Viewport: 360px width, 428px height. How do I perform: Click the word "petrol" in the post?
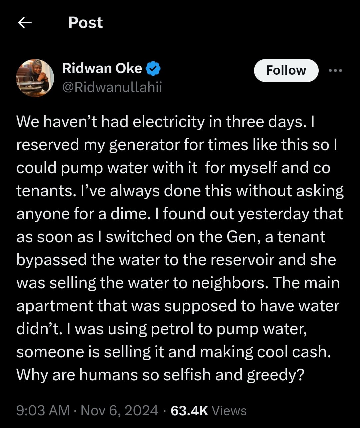coord(172,329)
